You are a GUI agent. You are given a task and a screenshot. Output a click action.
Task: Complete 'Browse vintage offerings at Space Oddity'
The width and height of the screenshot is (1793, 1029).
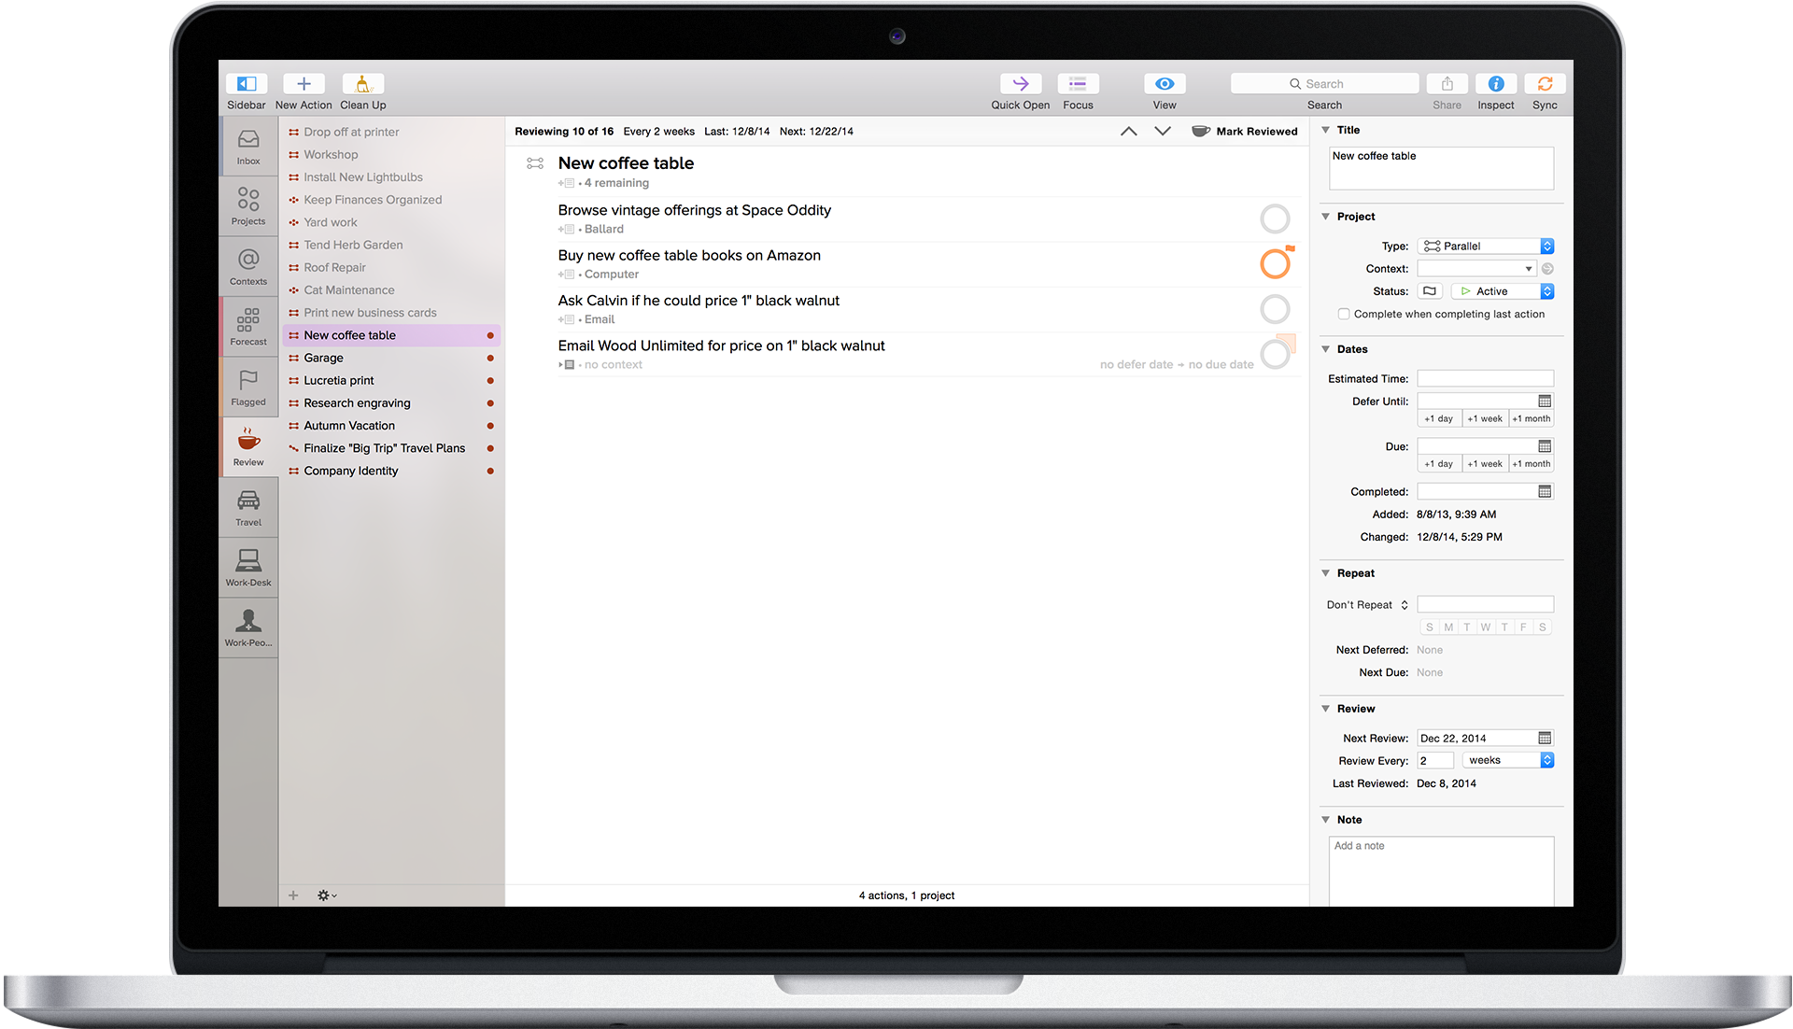pyautogui.click(x=1275, y=219)
